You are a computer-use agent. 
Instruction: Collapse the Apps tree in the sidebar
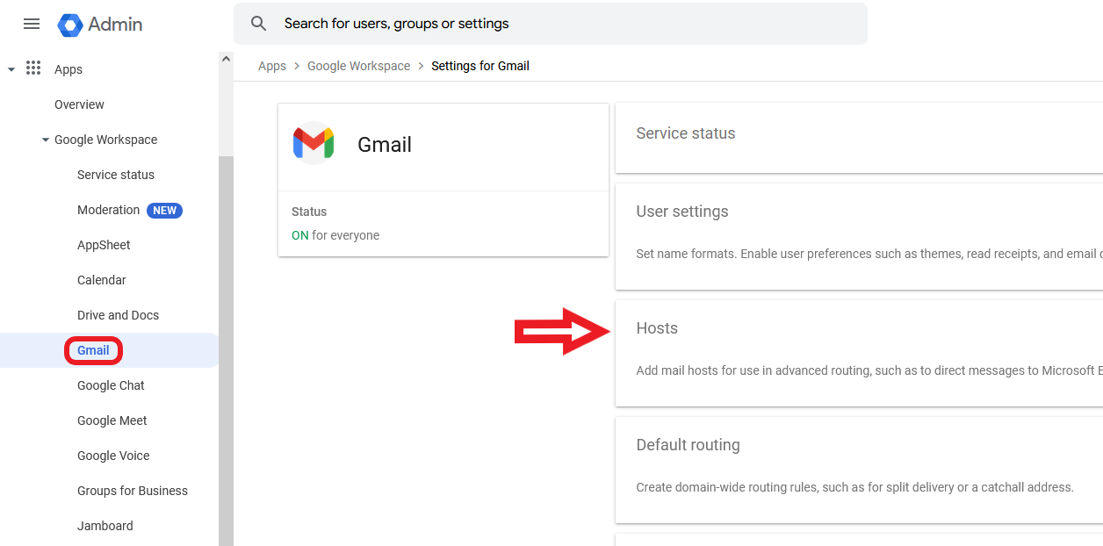[10, 68]
